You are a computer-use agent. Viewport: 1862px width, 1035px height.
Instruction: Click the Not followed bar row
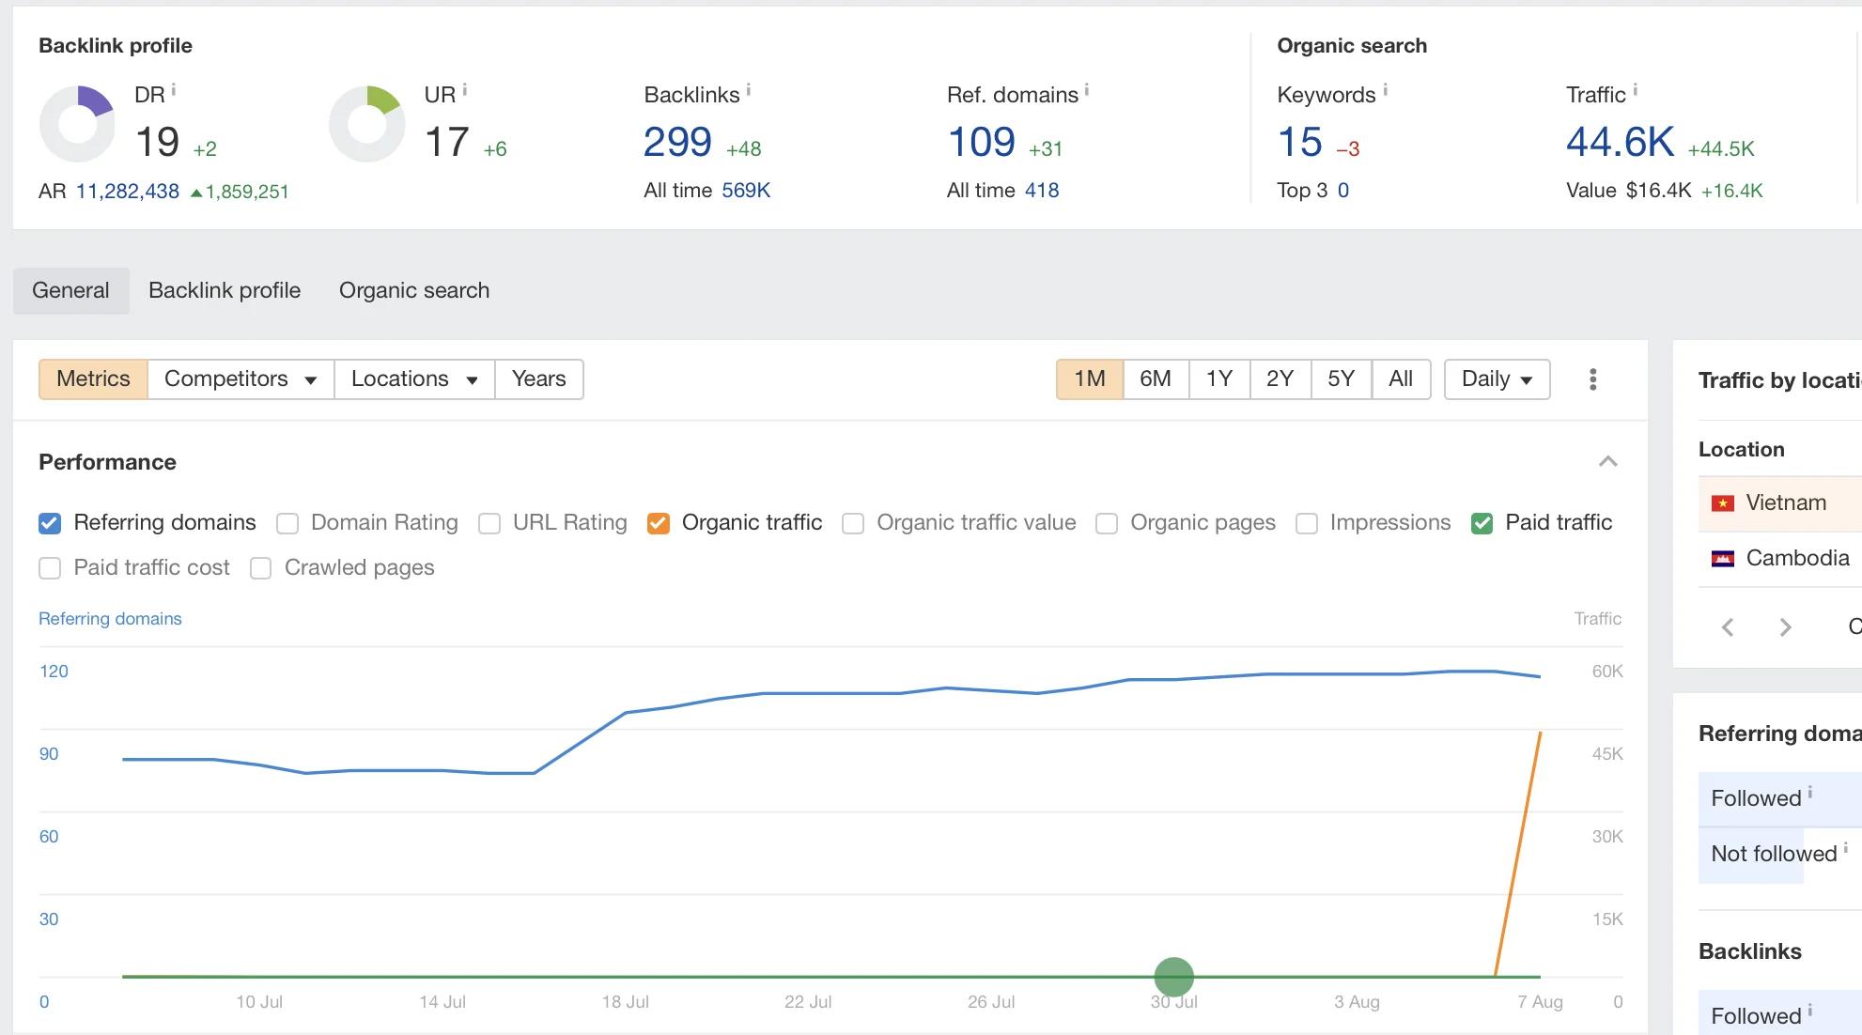pos(1780,855)
